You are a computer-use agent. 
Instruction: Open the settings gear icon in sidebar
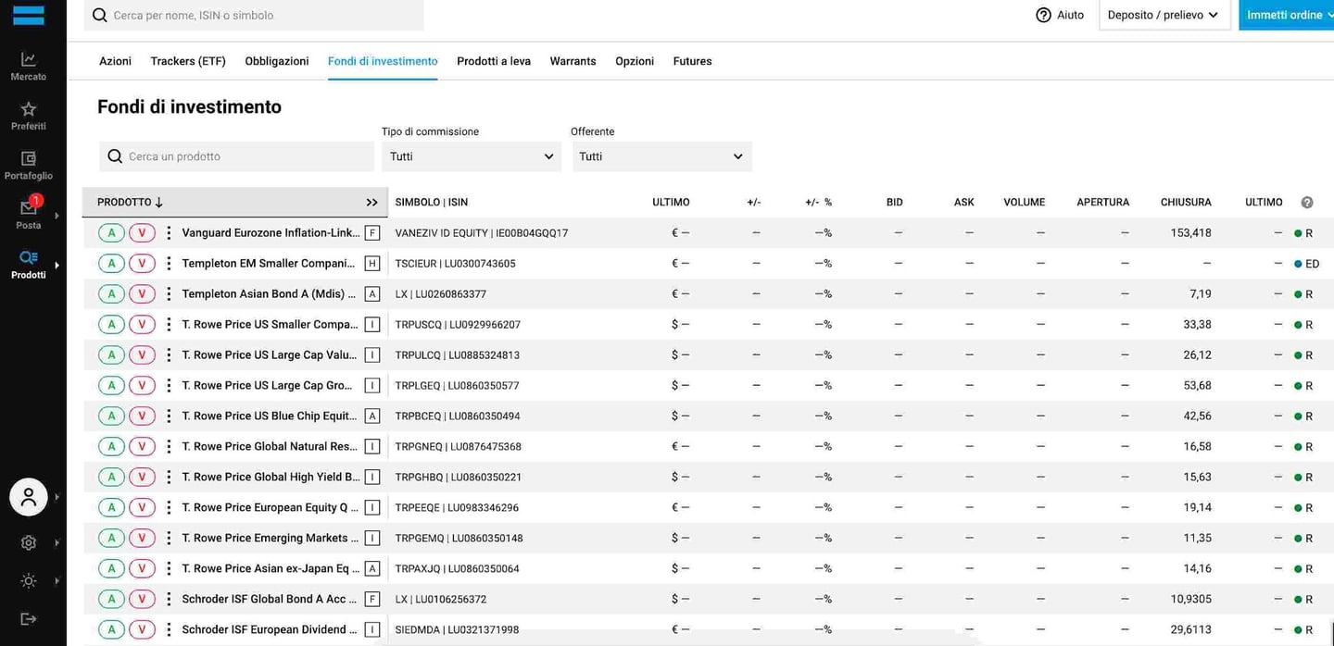pyautogui.click(x=29, y=543)
